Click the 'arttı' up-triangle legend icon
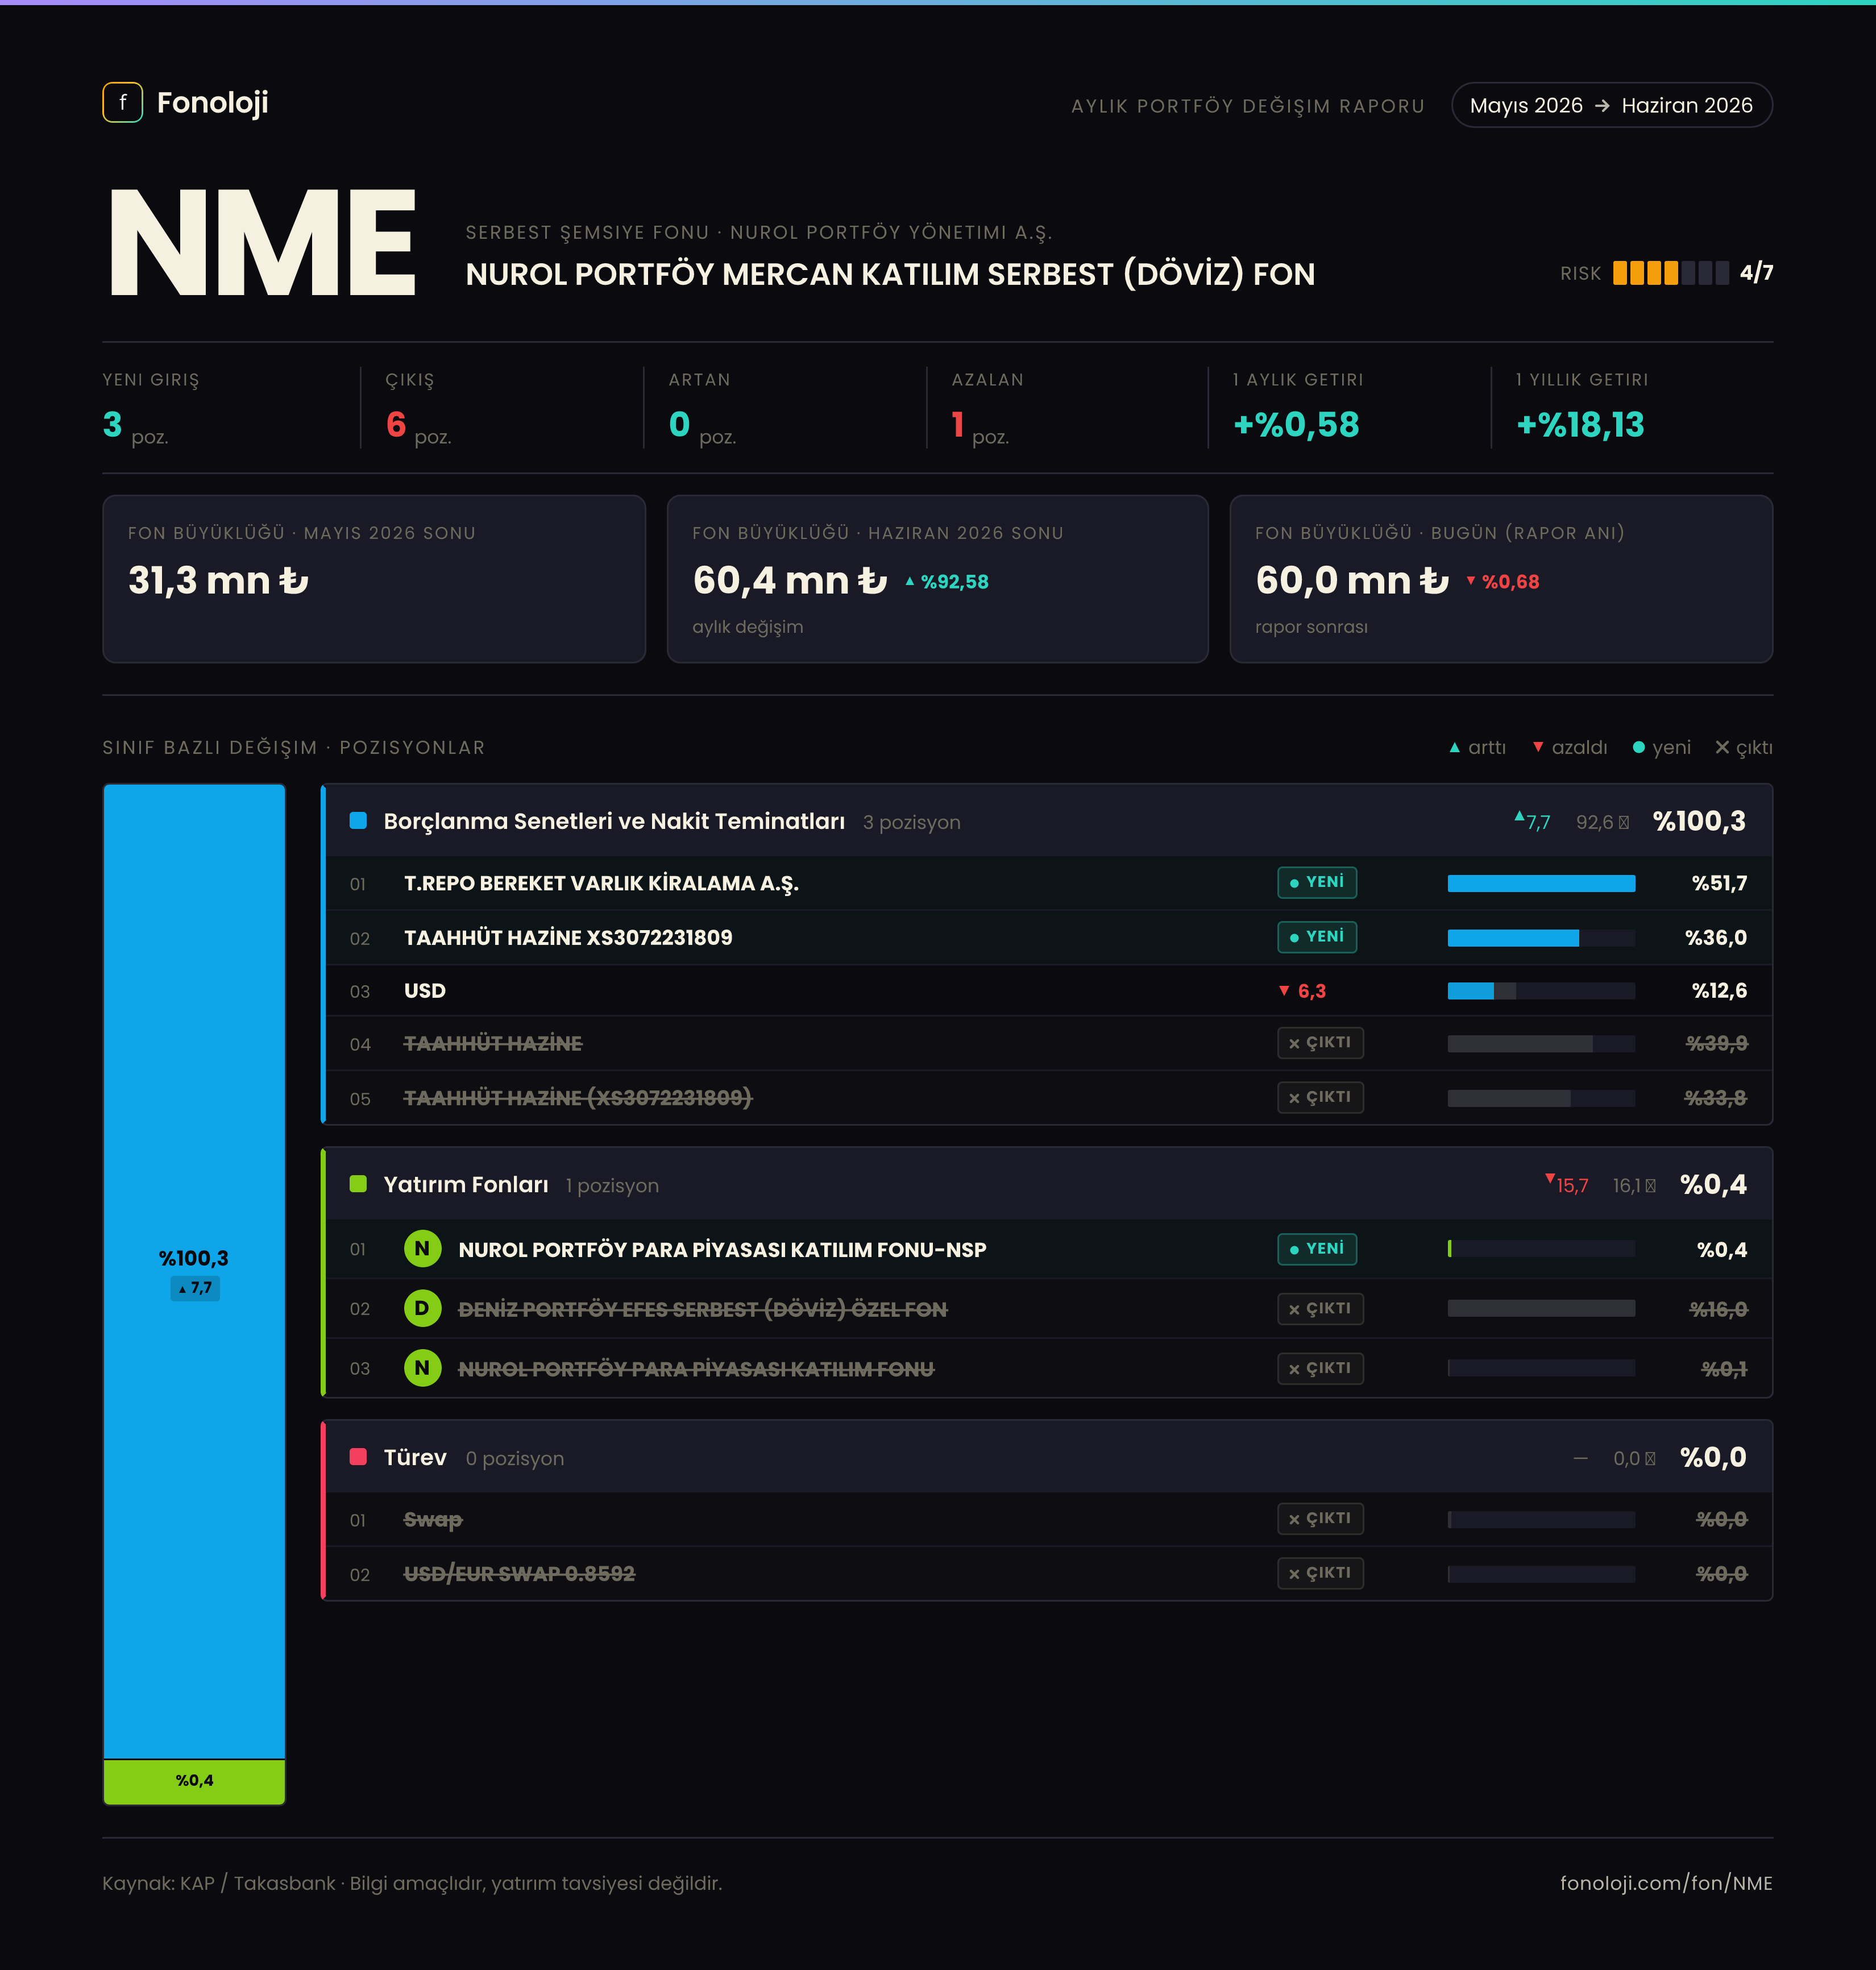 (1455, 748)
